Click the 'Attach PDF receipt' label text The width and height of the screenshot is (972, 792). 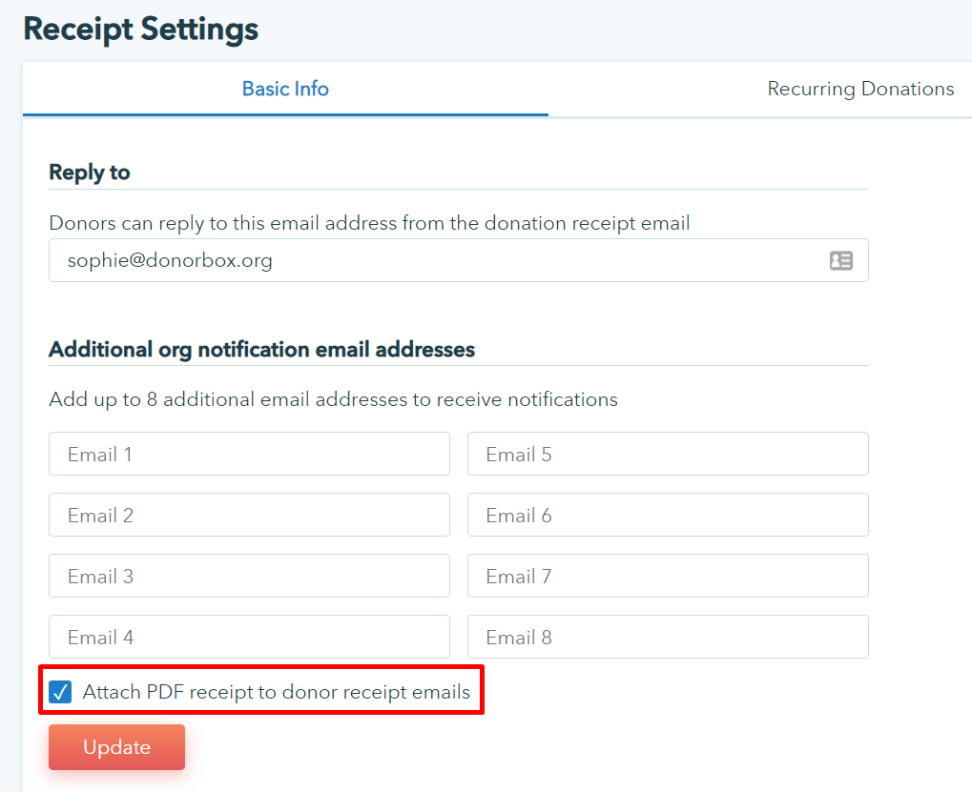[x=277, y=692]
